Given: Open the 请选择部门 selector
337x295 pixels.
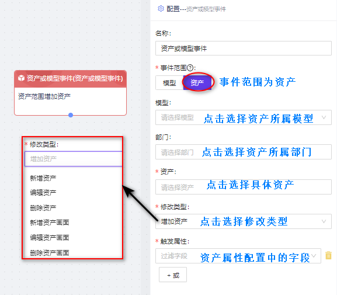Looking at the screenshot, I should tap(244, 152).
